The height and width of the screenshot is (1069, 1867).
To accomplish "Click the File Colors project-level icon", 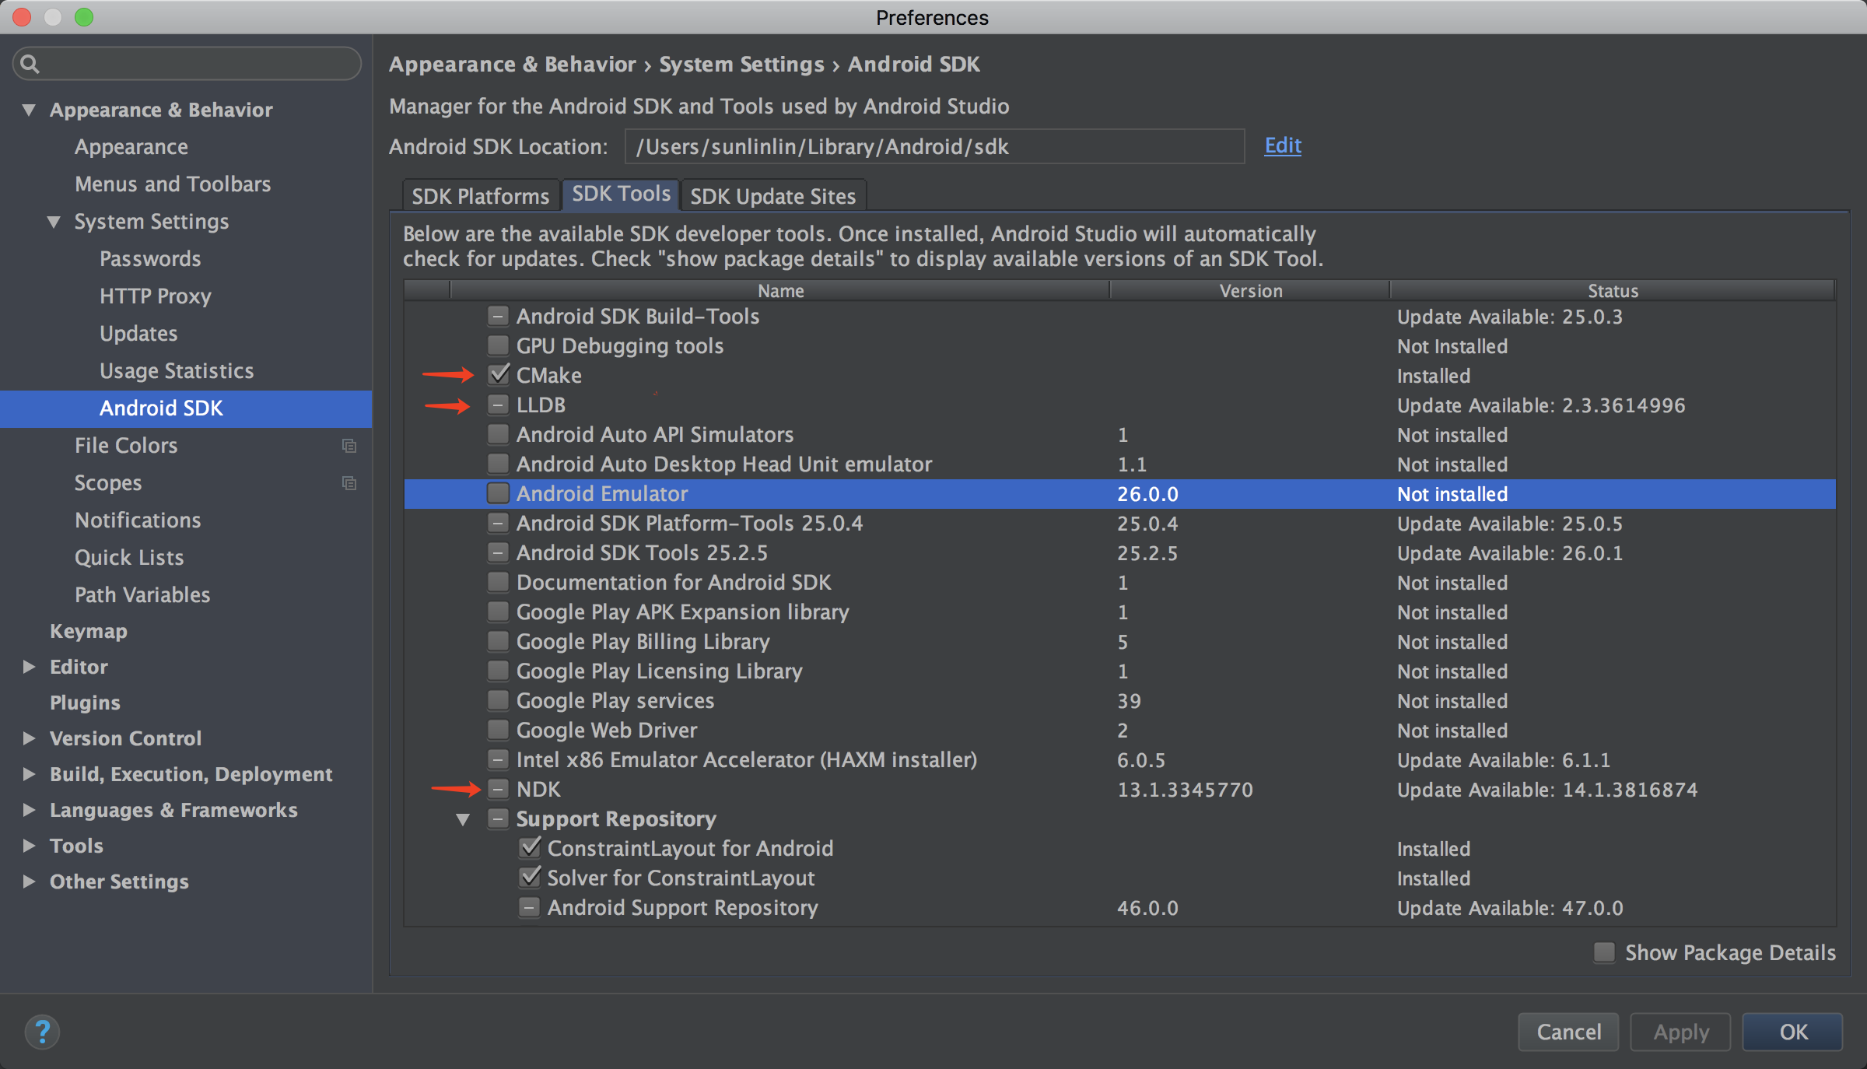I will pyautogui.click(x=349, y=446).
